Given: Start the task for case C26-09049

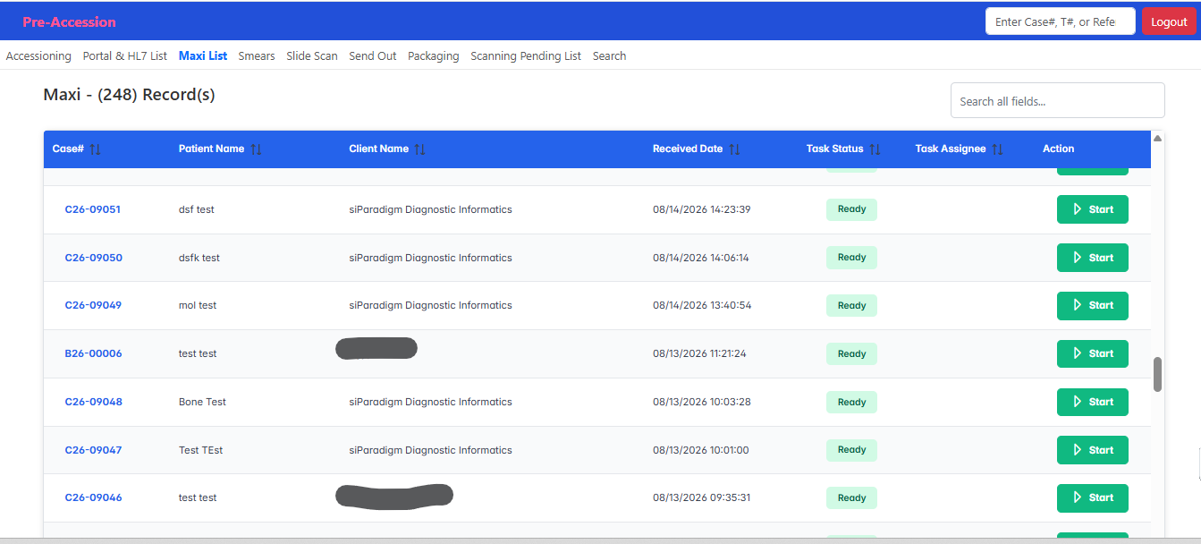Looking at the screenshot, I should 1092,305.
